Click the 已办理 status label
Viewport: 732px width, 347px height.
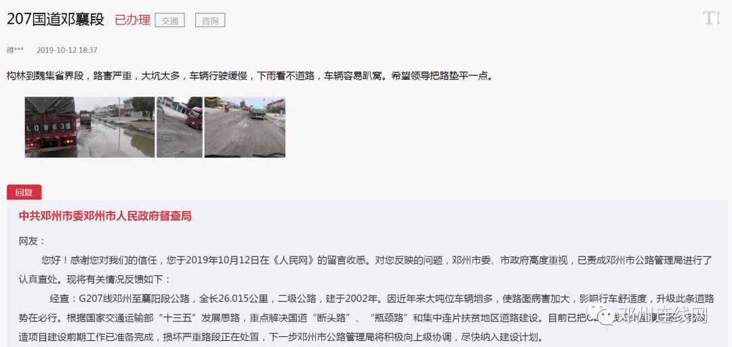coord(133,20)
